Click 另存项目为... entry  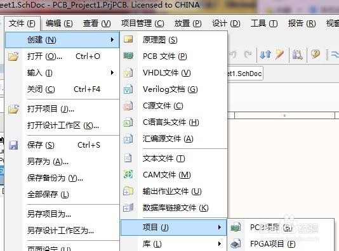pos(62,214)
